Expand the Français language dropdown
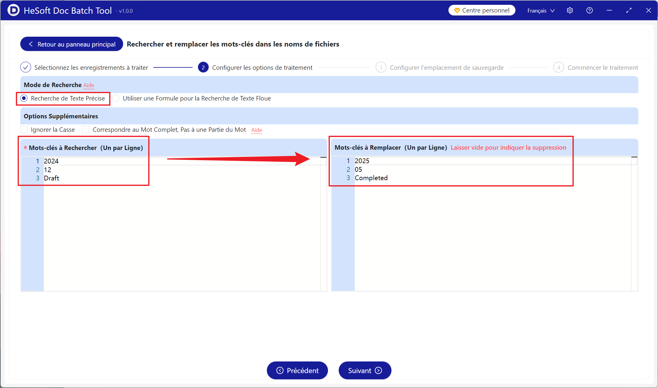The width and height of the screenshot is (658, 388). tap(541, 10)
